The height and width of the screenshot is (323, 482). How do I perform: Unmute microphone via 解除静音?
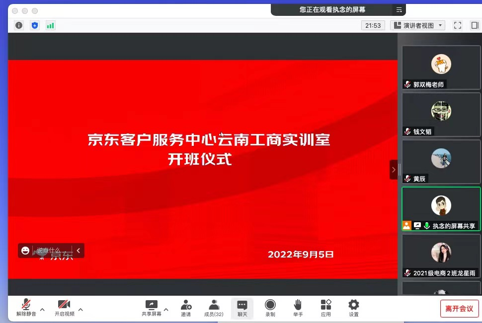click(26, 308)
